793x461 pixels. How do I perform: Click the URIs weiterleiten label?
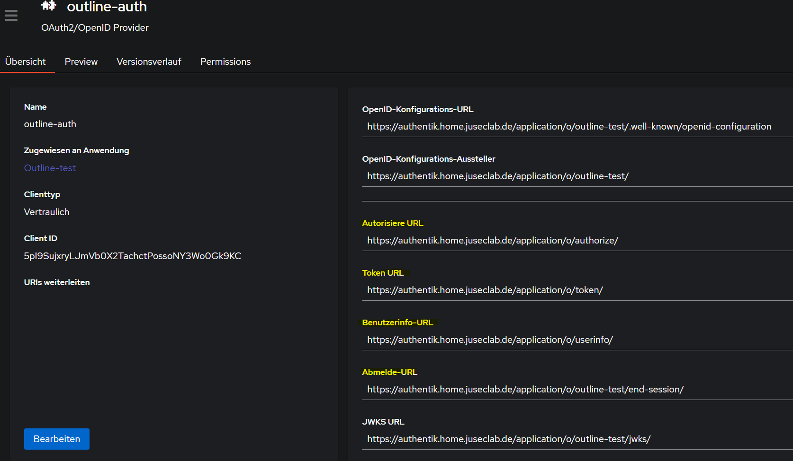tap(57, 282)
